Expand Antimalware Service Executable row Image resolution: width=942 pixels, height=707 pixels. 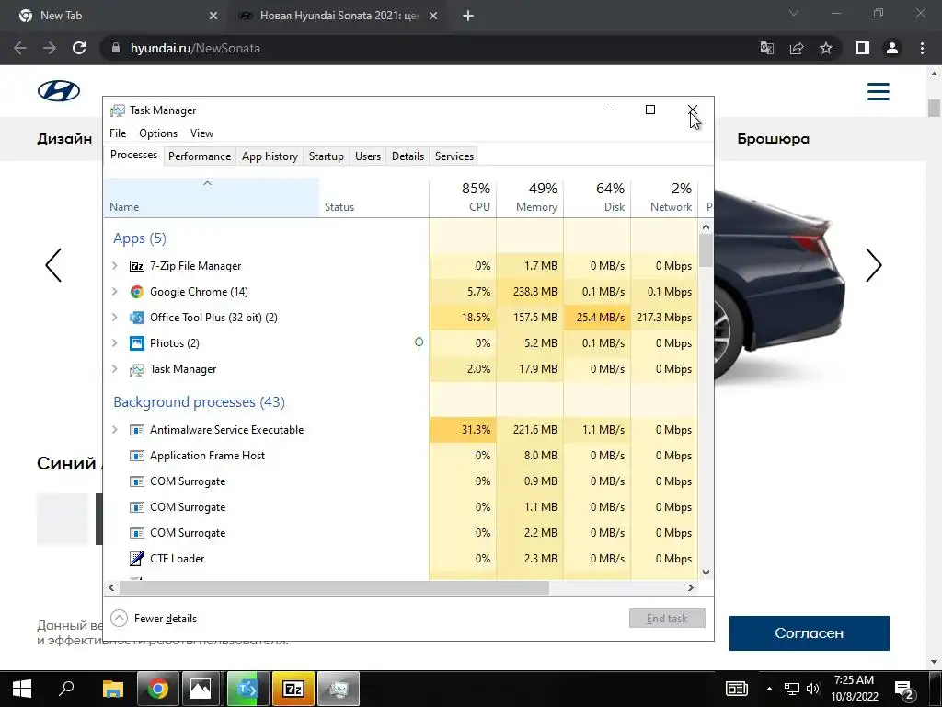[115, 430]
